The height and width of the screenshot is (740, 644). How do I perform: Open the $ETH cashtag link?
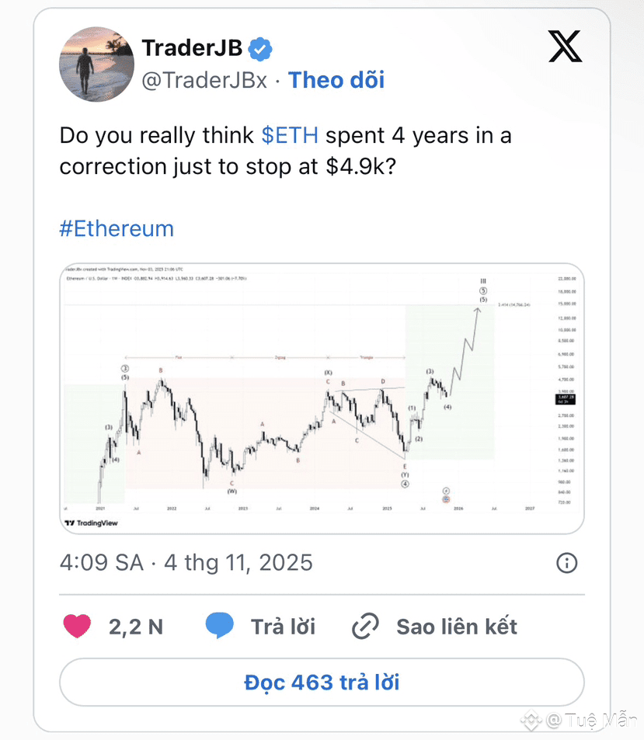[290, 135]
